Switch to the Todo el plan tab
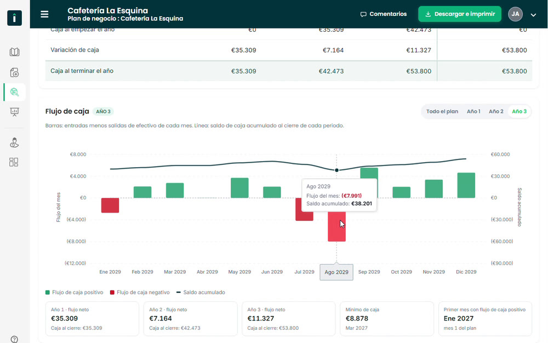This screenshot has width=548, height=343. point(442,111)
